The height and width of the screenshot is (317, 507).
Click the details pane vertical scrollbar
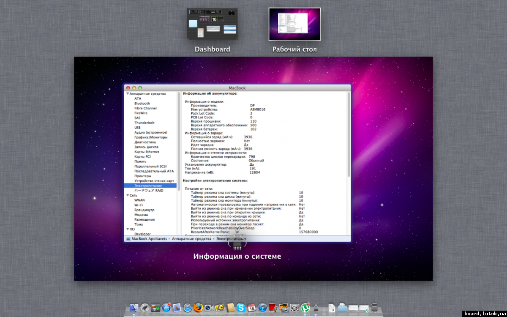click(349, 135)
